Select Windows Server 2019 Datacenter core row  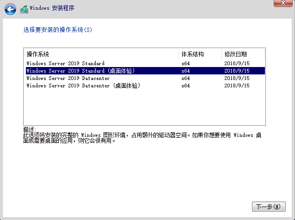point(145,78)
